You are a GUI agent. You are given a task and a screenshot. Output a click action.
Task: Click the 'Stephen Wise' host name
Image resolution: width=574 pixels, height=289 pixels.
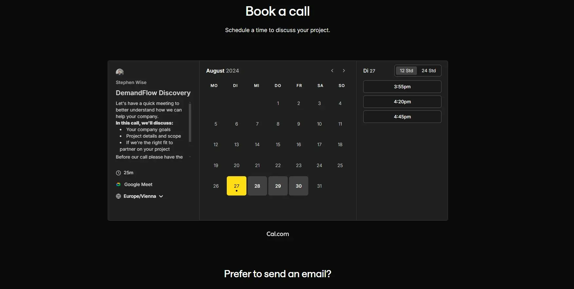tap(131, 82)
